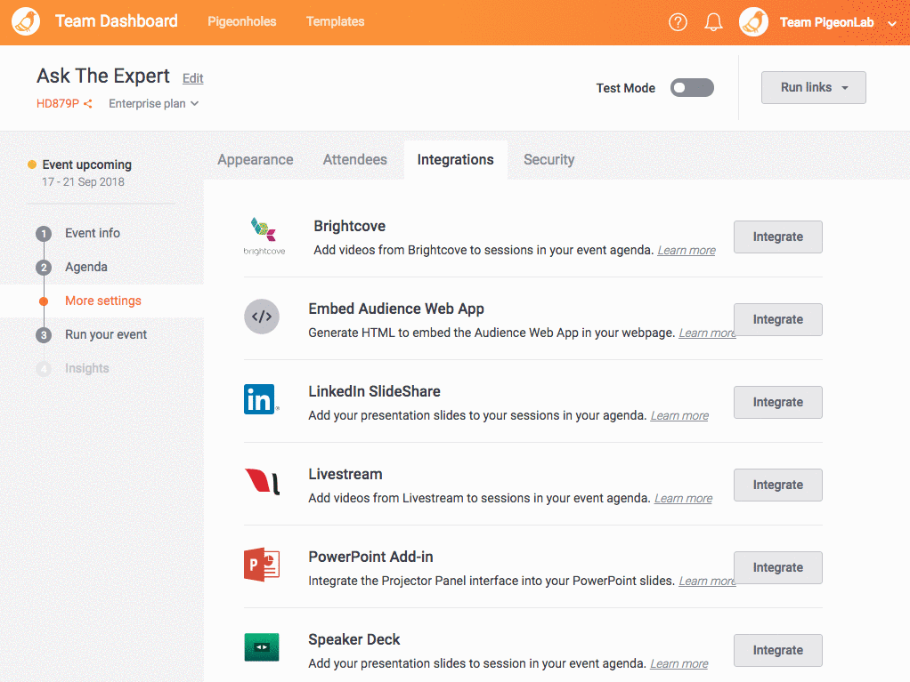910x682 pixels.
Task: Integrate Embed Audience Web App
Action: tap(777, 320)
